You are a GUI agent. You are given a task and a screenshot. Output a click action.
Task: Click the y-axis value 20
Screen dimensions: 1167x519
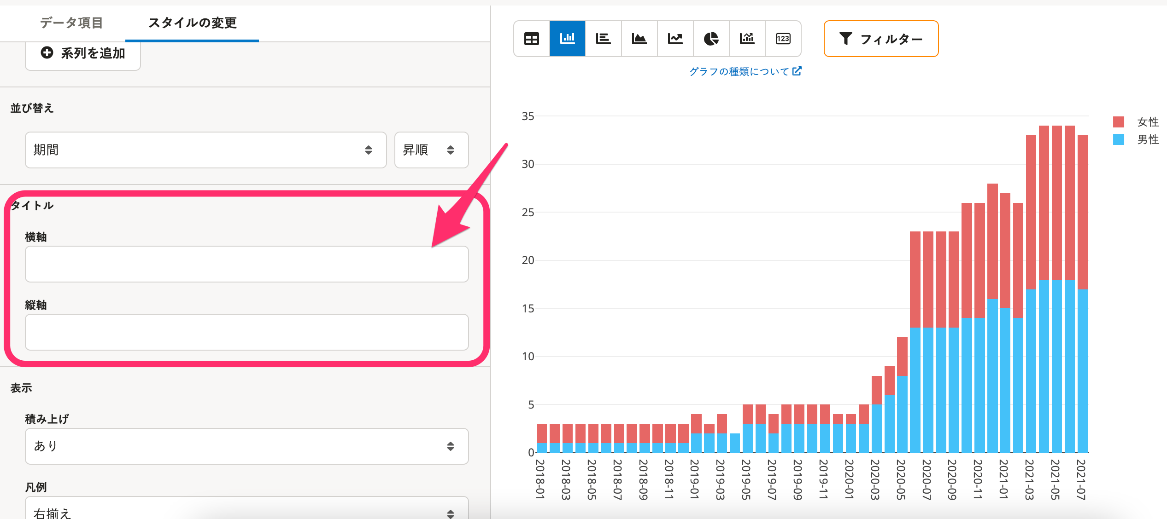(528, 260)
